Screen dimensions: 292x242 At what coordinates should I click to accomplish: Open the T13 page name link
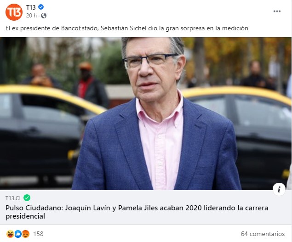(x=31, y=7)
